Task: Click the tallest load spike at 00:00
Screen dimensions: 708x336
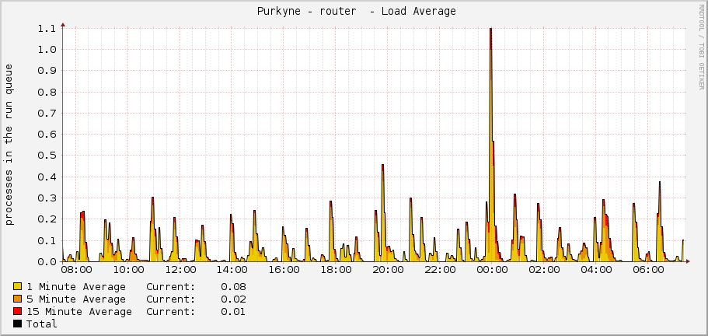Action: click(491, 145)
